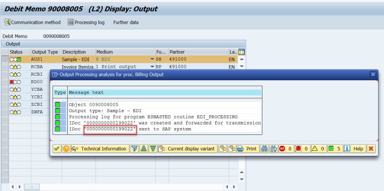Viewport: 384px width, 191px height.
Task: Click the yellow status light of RCBA row
Action: coord(15,67)
